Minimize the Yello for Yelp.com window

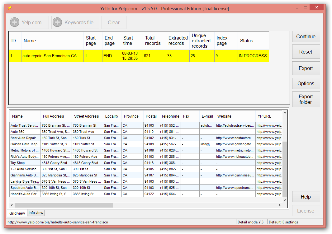click(x=297, y=7)
